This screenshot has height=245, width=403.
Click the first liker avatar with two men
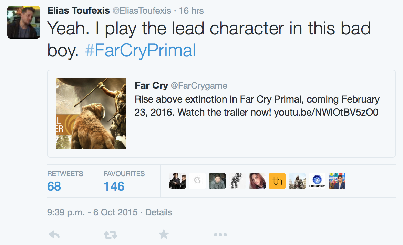[177, 181]
